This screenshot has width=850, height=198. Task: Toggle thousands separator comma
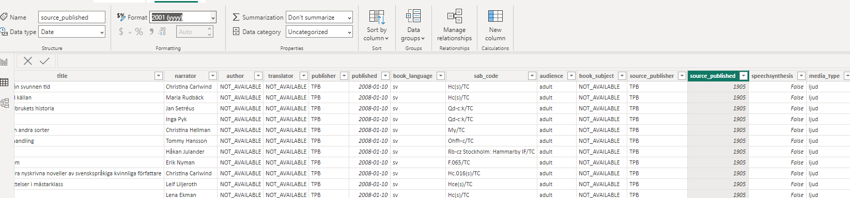pyautogui.click(x=151, y=32)
